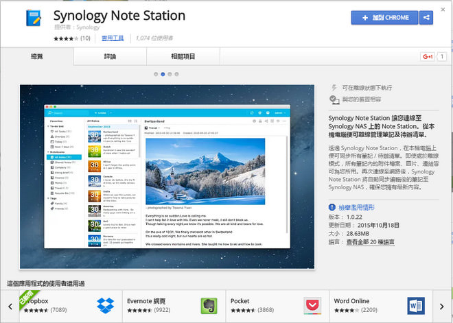Click the Synology Note Station app icon

coord(33,18)
